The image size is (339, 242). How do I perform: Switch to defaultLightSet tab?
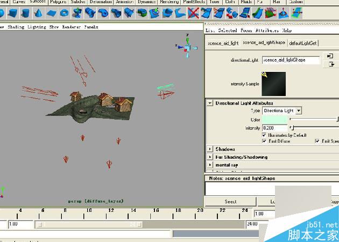coord(303,43)
